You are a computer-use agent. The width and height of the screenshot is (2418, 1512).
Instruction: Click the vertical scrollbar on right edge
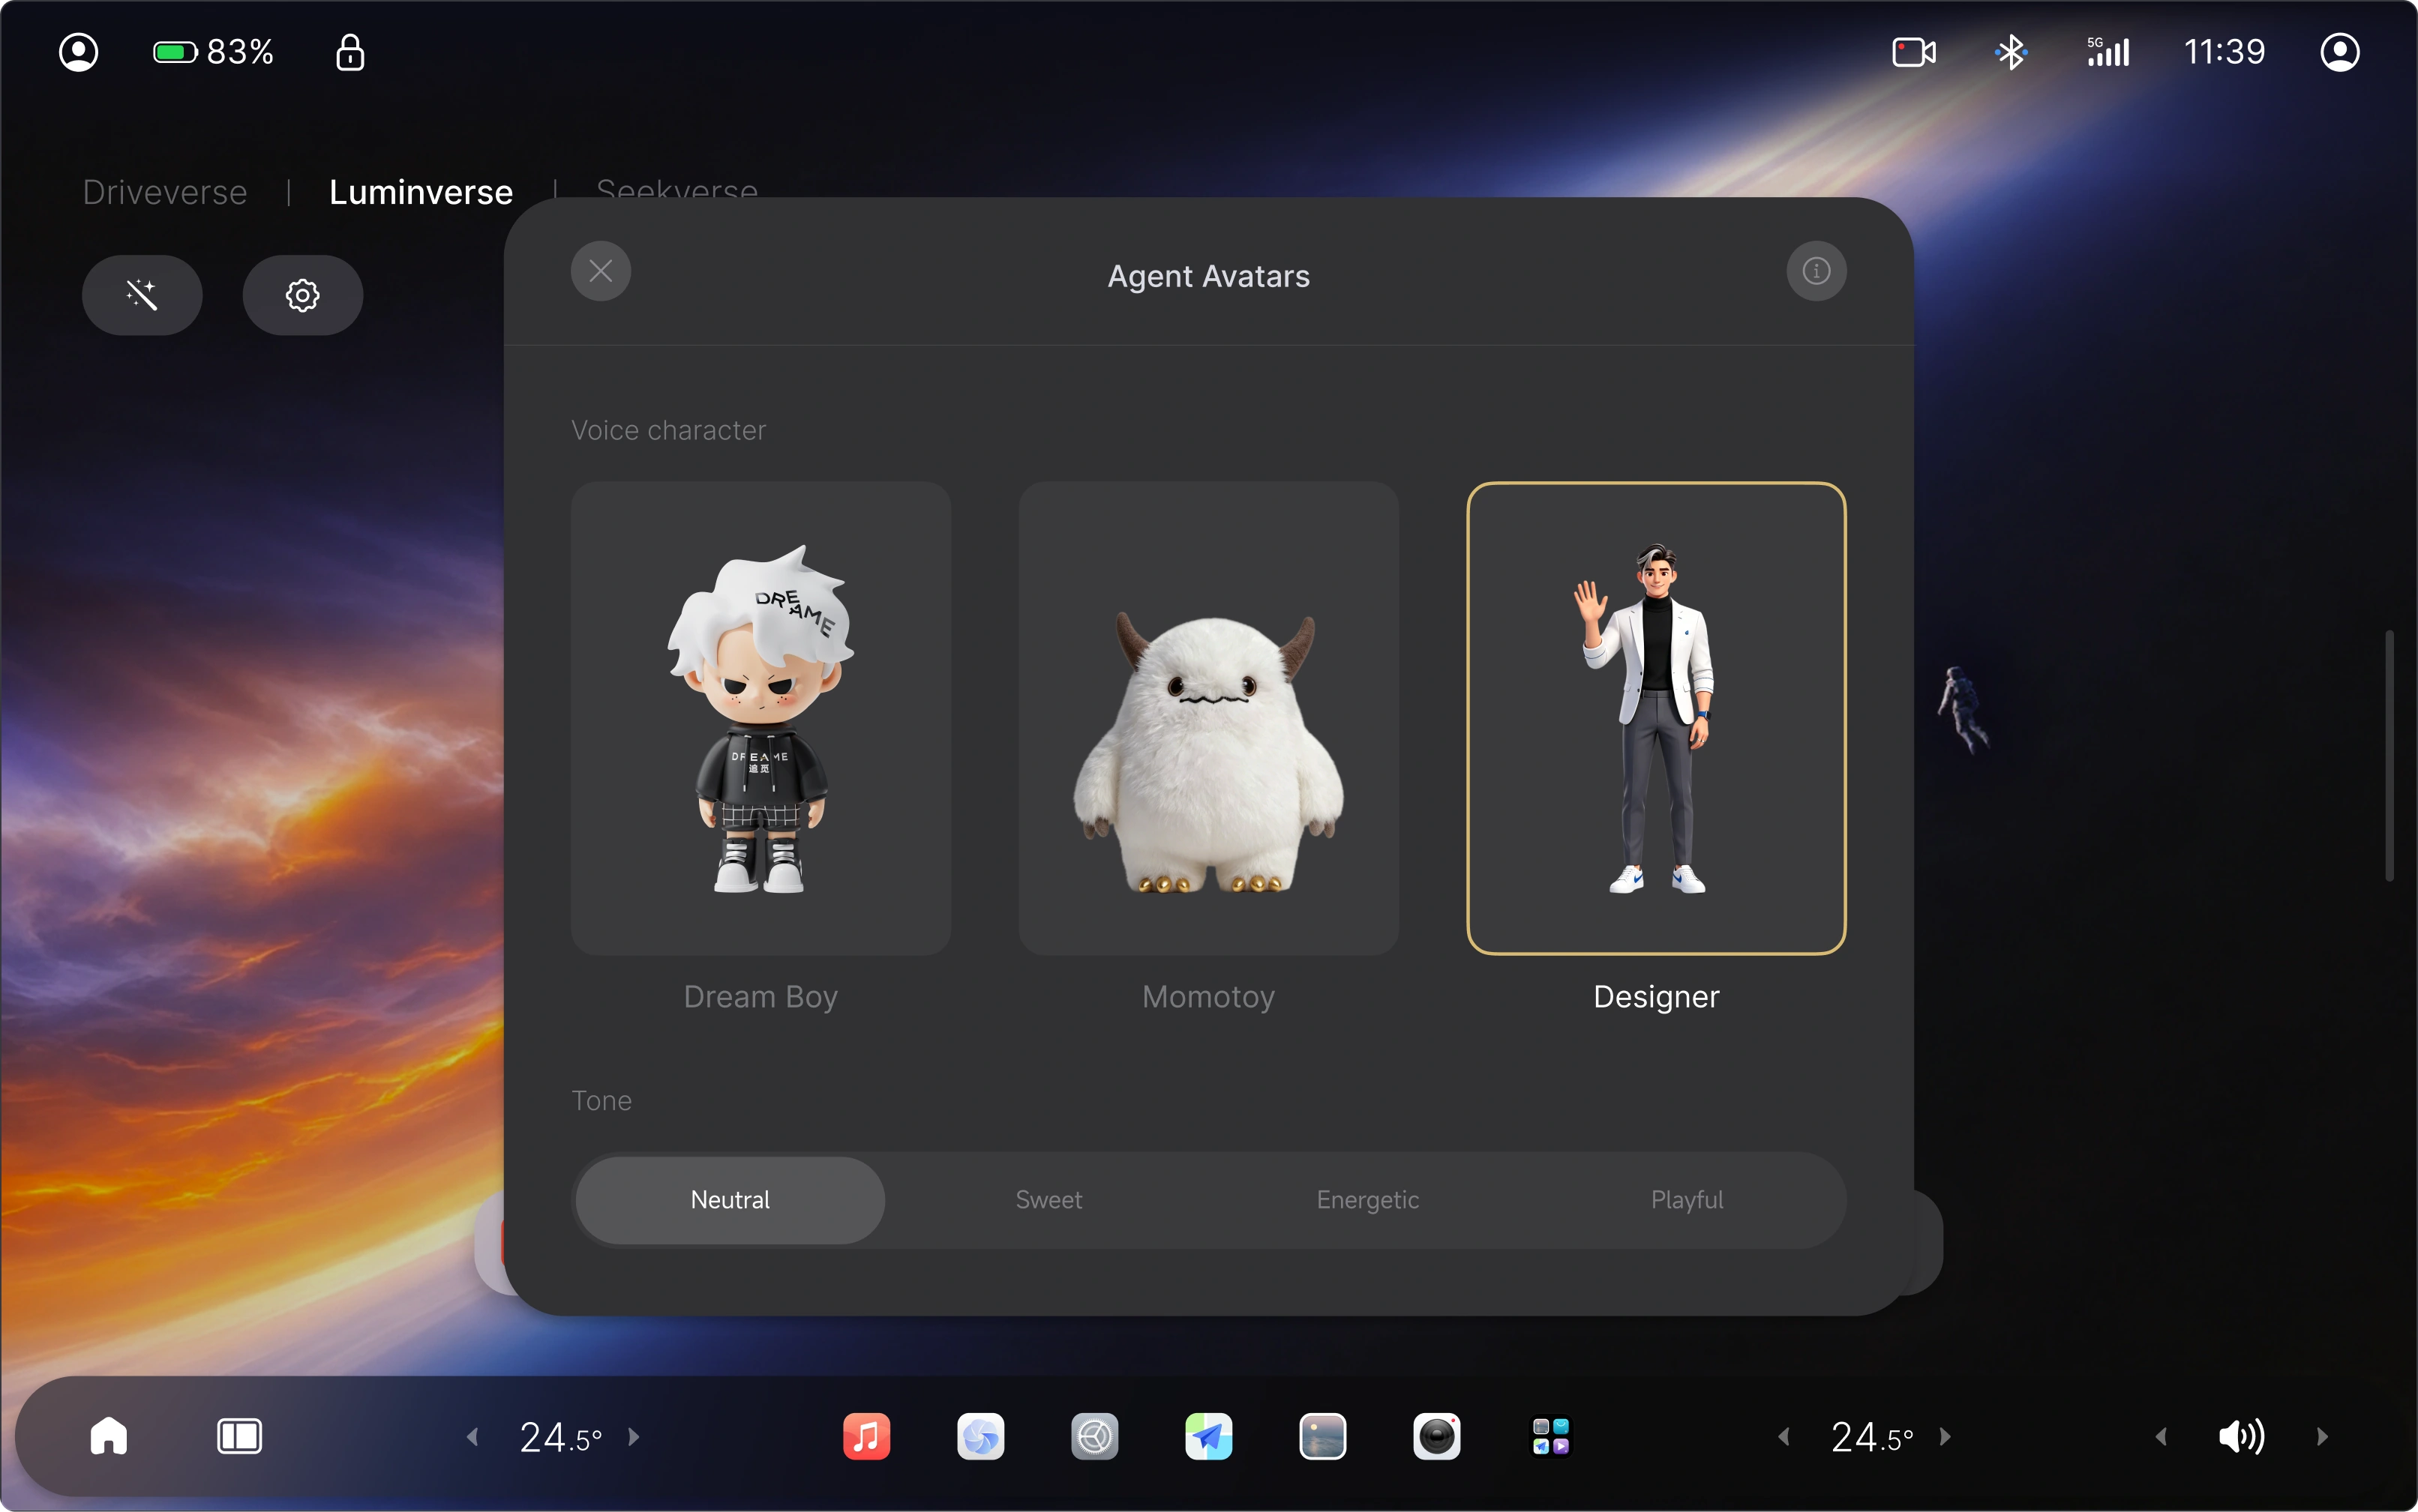pyautogui.click(x=2389, y=755)
